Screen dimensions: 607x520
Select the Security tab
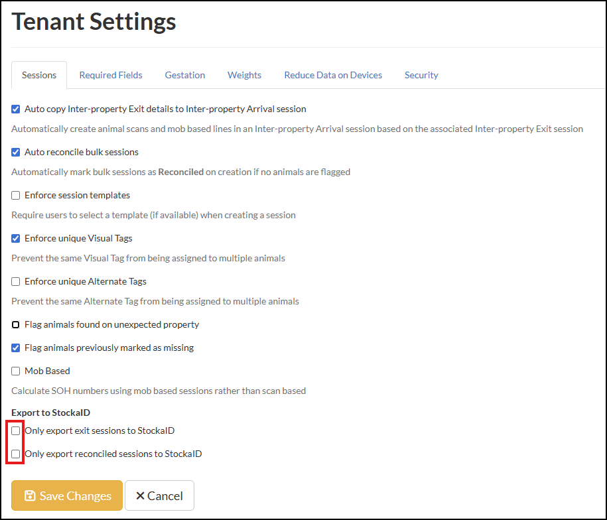[421, 75]
